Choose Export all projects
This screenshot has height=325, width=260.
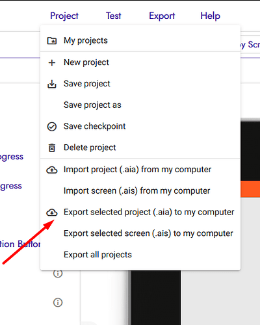click(140, 255)
